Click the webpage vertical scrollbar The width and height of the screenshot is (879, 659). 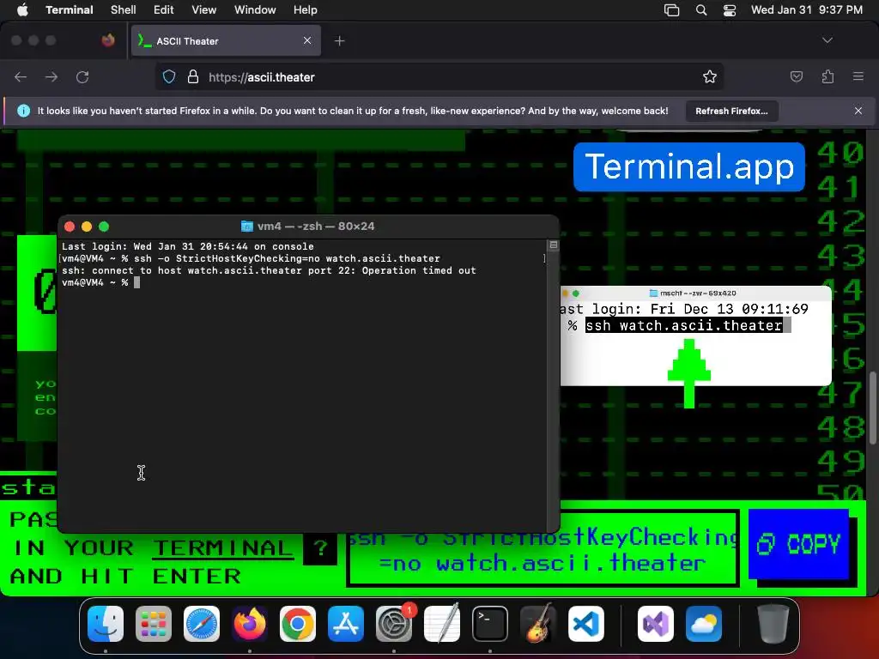coord(872,408)
